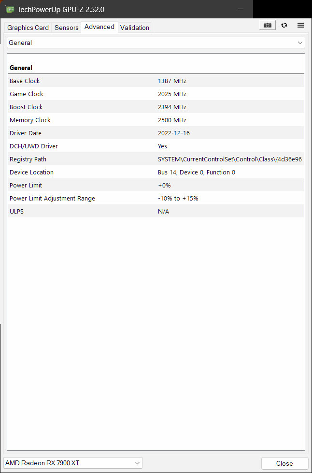Click the ULPS row
The image size is (312, 473).
point(156,212)
